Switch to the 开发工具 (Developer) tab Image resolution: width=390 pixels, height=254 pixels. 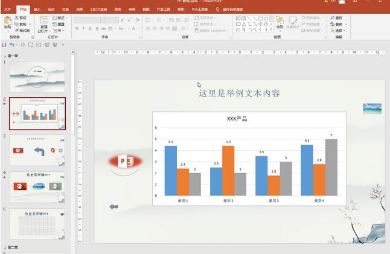164,9
